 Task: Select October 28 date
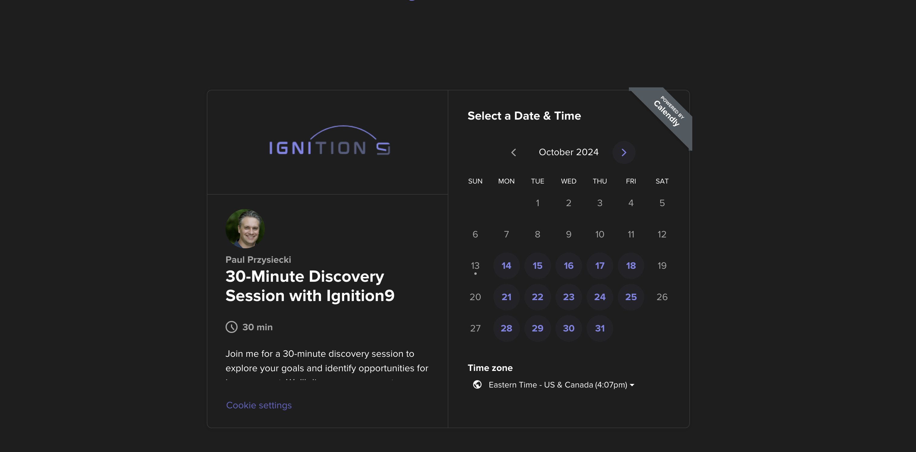[x=506, y=328]
